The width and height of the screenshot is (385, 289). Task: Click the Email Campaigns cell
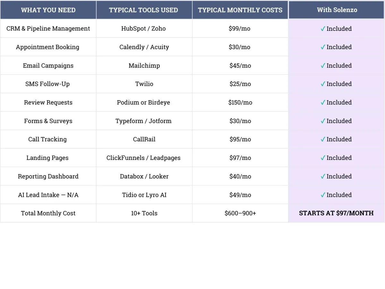point(48,66)
